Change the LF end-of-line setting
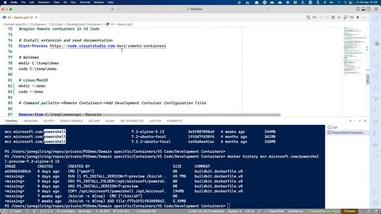Screen dimensions: 381x214 260,212
